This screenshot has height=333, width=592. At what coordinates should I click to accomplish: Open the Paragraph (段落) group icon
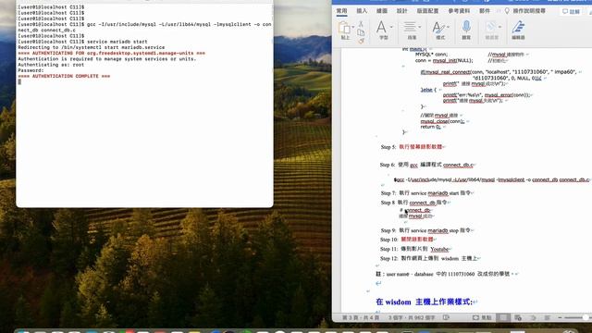[x=410, y=27]
